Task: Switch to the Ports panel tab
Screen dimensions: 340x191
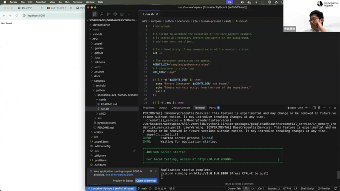Action: pyautogui.click(x=212, y=108)
